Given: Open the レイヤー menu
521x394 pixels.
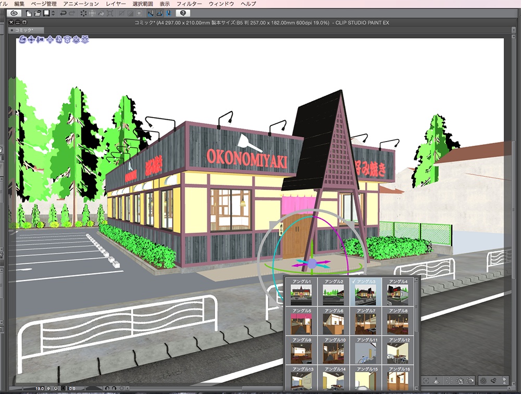Looking at the screenshot, I should click(116, 4).
